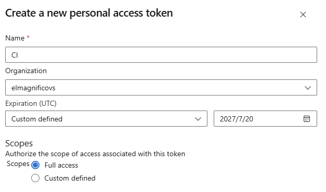Screen dimensions: 326x192
Task: Open the elmagnificovs organization combo box
Action: coord(161,87)
